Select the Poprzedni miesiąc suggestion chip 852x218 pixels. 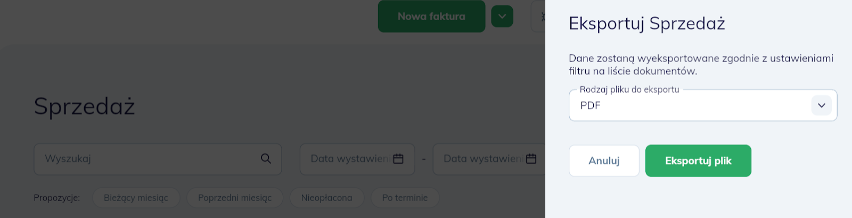pyautogui.click(x=235, y=198)
